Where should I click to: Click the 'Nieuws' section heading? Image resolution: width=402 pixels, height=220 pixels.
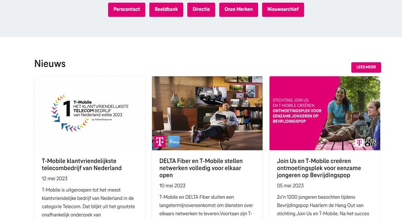click(x=50, y=63)
